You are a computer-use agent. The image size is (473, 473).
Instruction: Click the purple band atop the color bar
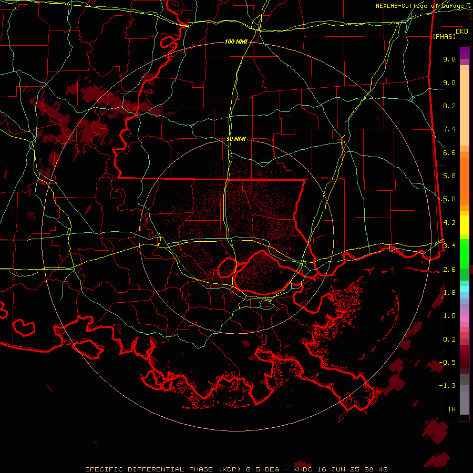point(464,53)
